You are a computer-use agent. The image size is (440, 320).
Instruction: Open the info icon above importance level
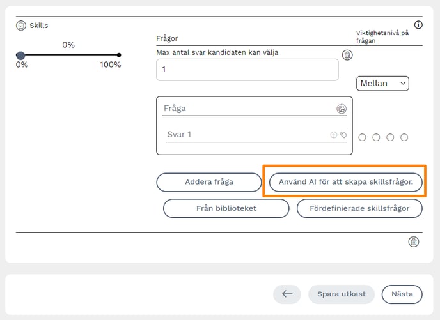tap(419, 25)
